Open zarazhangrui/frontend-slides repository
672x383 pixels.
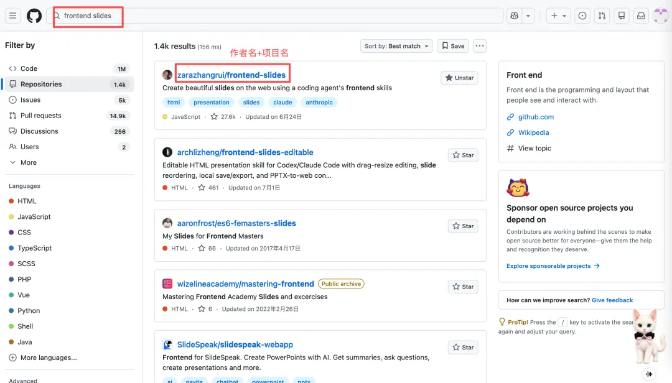(231, 75)
